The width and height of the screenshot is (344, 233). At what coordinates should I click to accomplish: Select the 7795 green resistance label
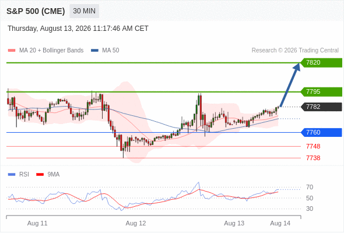[321, 91]
